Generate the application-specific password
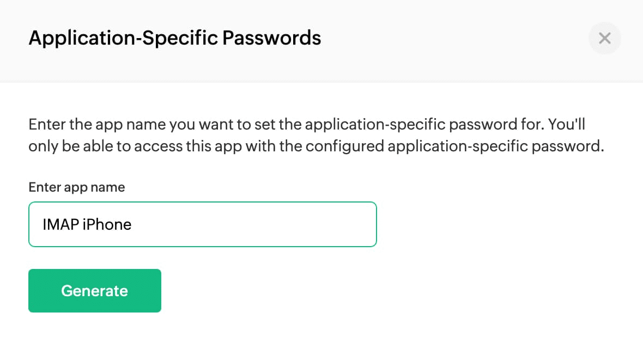Image resolution: width=643 pixels, height=343 pixels. coord(94,291)
